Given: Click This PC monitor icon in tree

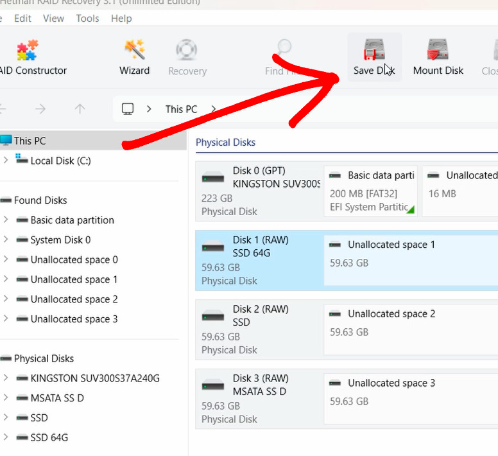Looking at the screenshot, I should [x=6, y=140].
